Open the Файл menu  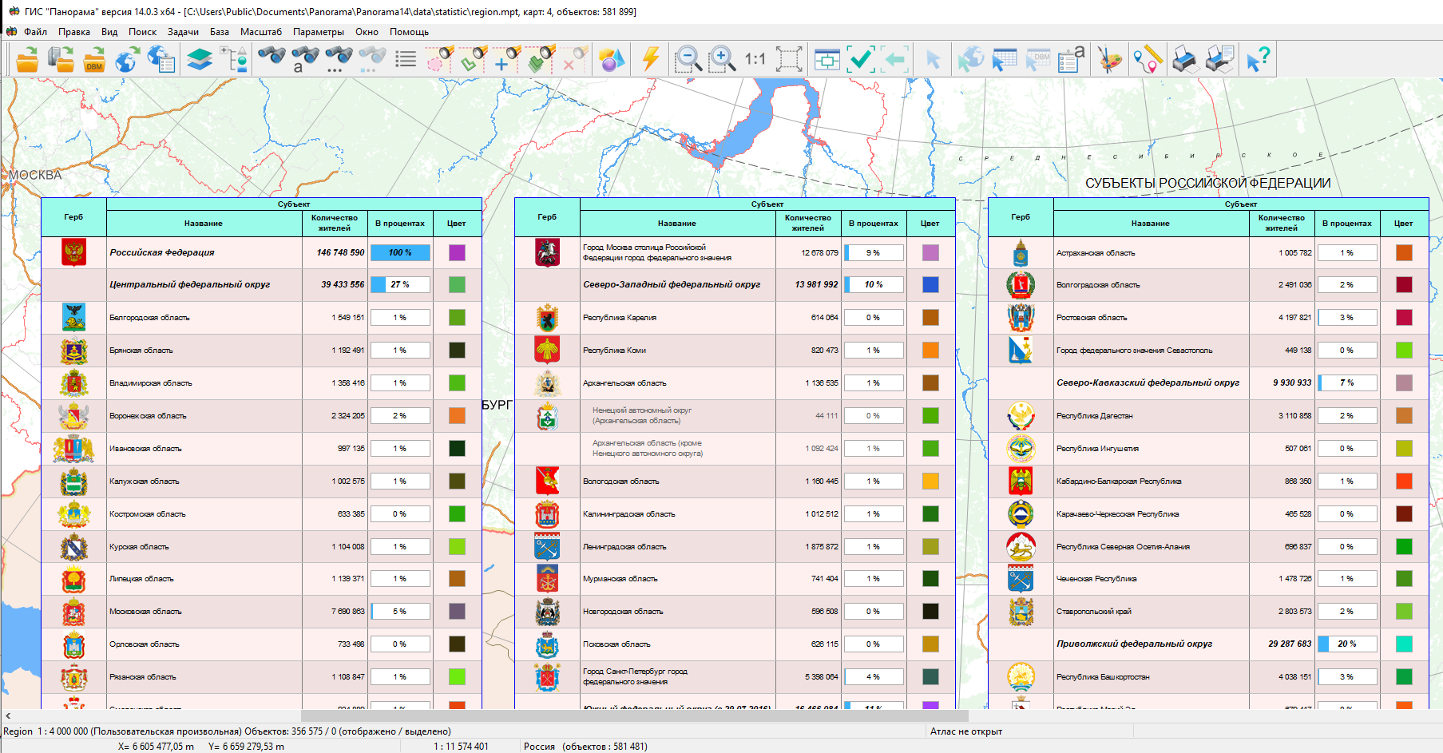coord(35,32)
